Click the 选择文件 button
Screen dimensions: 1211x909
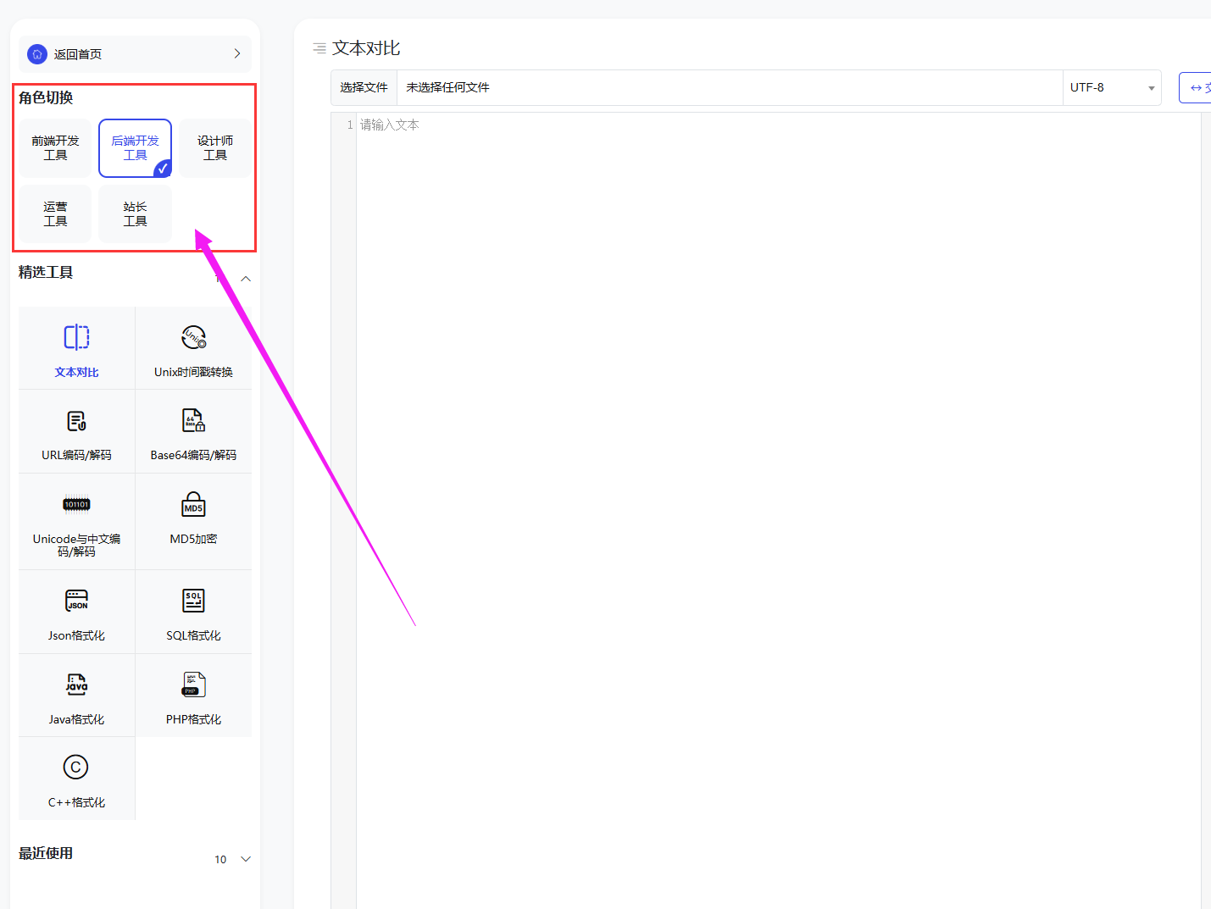click(x=364, y=87)
